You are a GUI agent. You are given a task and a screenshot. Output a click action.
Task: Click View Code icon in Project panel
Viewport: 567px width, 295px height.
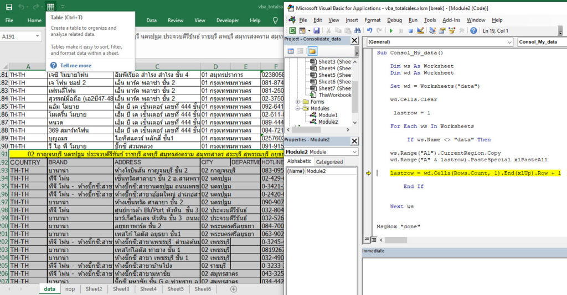(291, 51)
